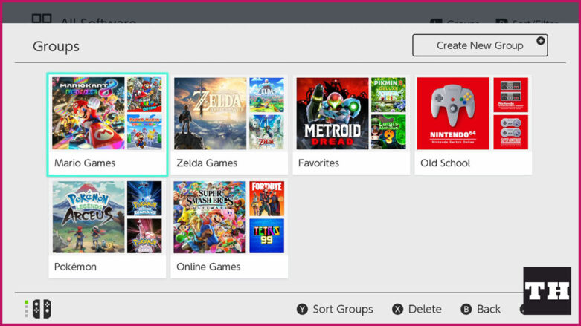Select Tetris 99 thumbnail
581x326 pixels.
pos(266,235)
